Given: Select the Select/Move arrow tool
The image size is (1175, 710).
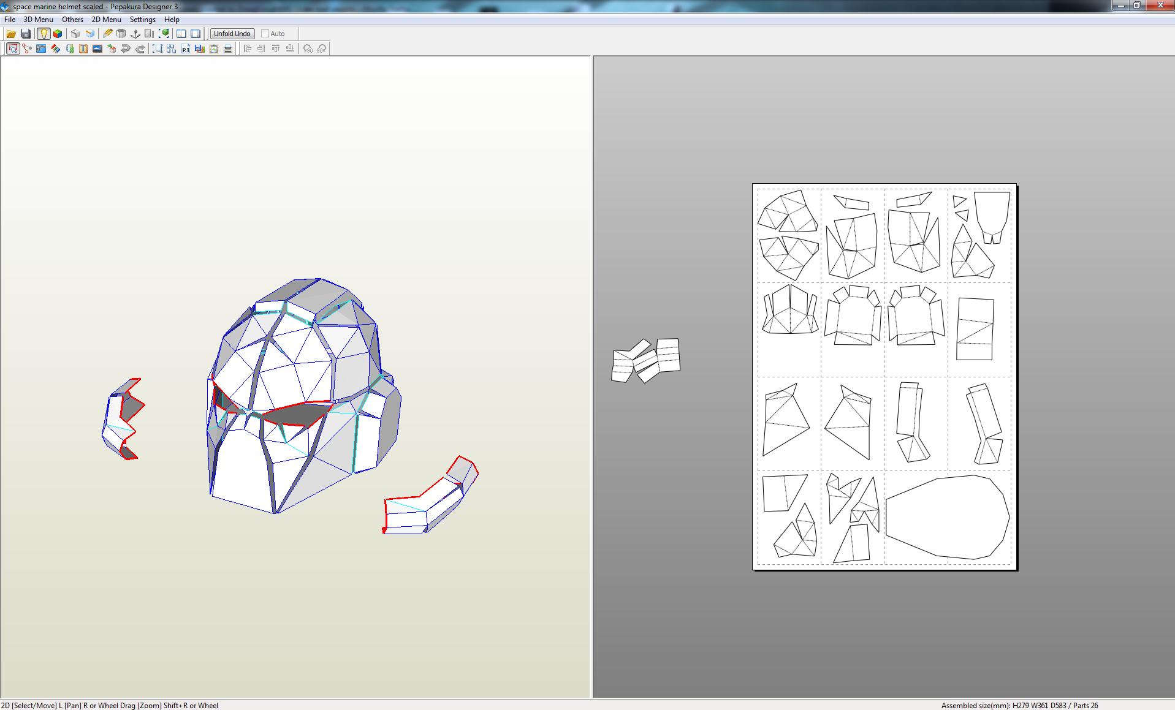Looking at the screenshot, I should coord(13,48).
